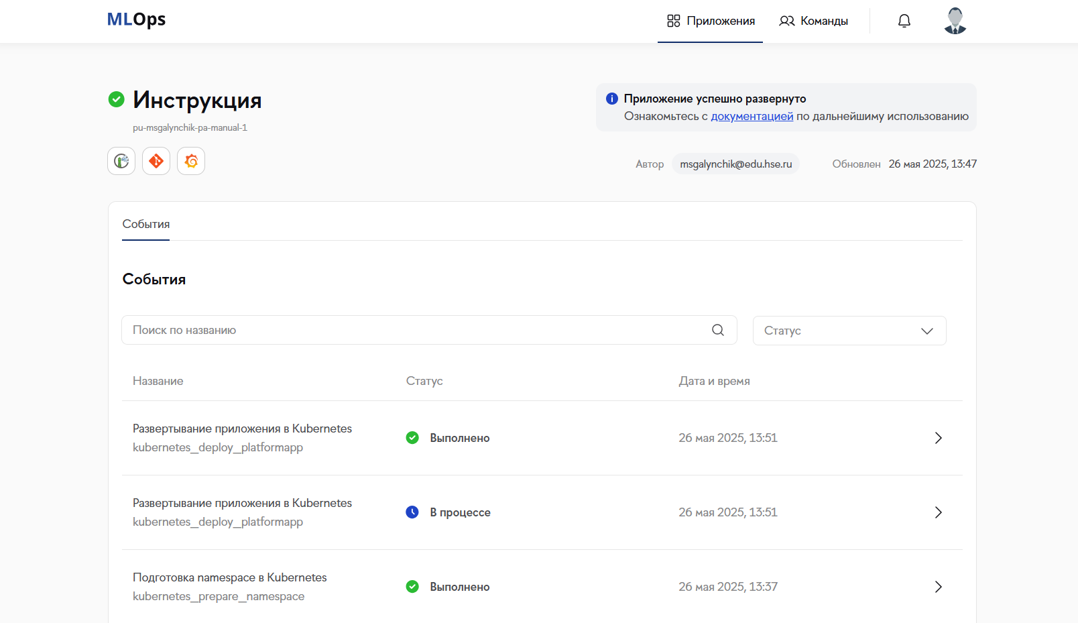Click the magnifier icon in search field
The image size is (1078, 623).
pos(717,330)
